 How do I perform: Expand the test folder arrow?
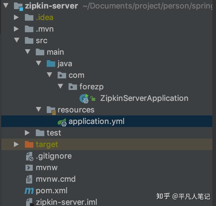(x=27, y=133)
